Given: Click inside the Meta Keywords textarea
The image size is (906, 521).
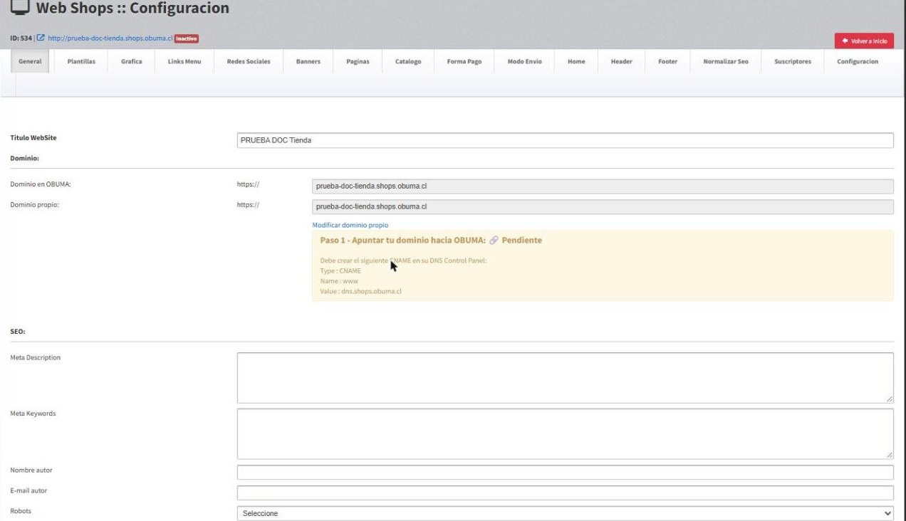Looking at the screenshot, I should click(x=565, y=433).
